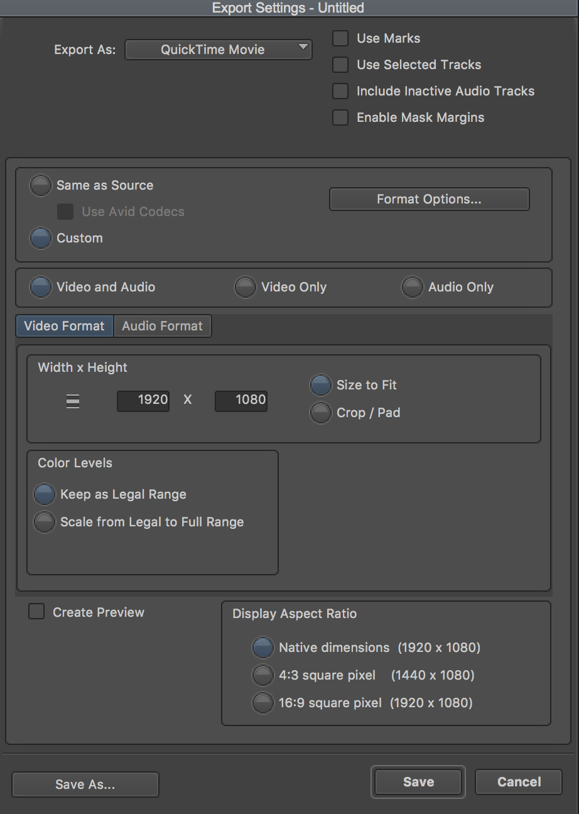Click the Format Options button

[x=429, y=199]
